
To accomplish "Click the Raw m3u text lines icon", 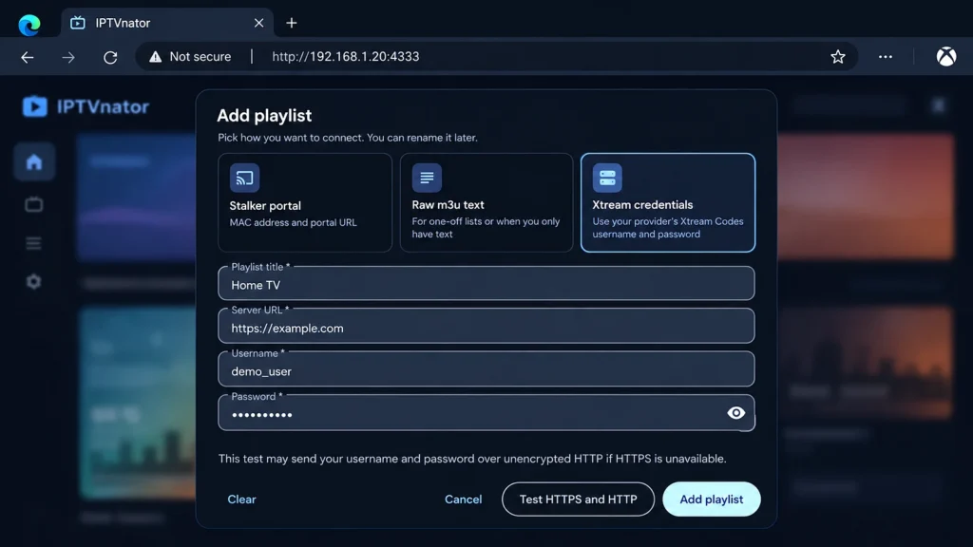I will click(x=427, y=178).
